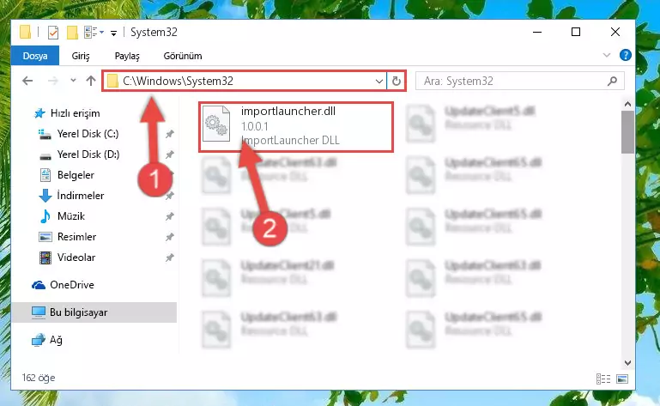Switch to details view layout icon
The image size is (660, 406).
coord(603,379)
